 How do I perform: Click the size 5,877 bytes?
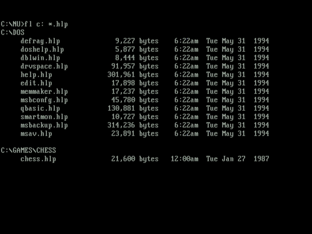coord(137,50)
